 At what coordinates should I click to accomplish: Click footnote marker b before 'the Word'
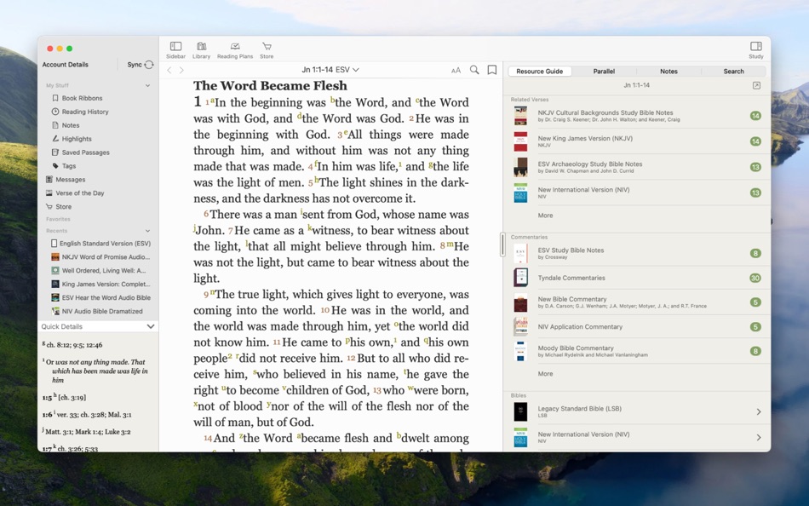(x=332, y=100)
